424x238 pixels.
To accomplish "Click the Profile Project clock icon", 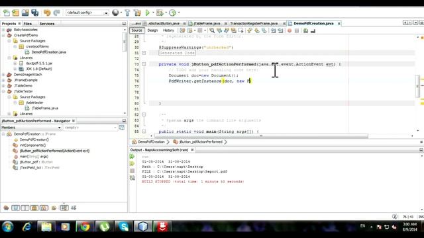I will (x=172, y=13).
